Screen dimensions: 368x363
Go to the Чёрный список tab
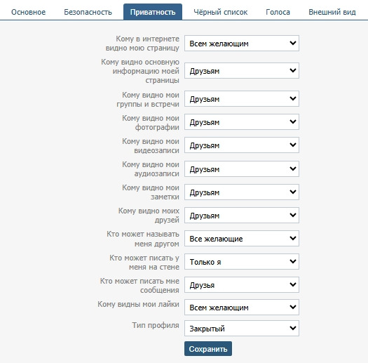click(x=221, y=12)
